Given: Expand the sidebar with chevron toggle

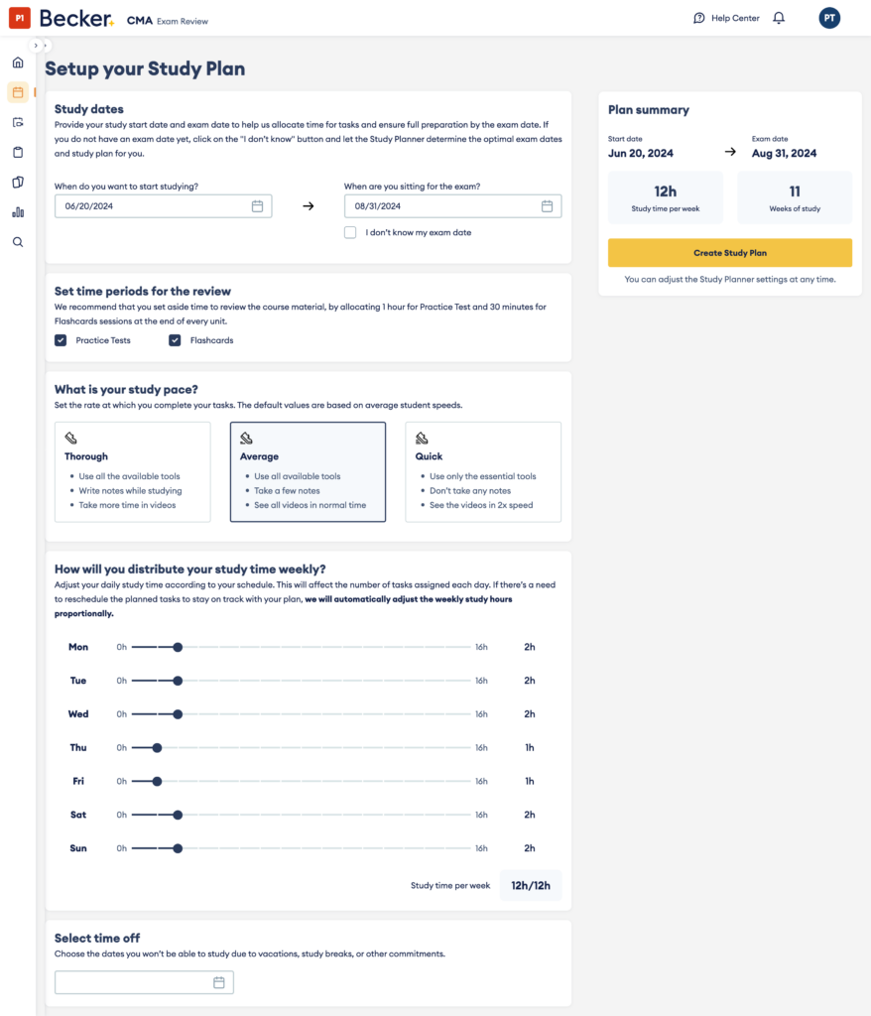Looking at the screenshot, I should (x=36, y=46).
